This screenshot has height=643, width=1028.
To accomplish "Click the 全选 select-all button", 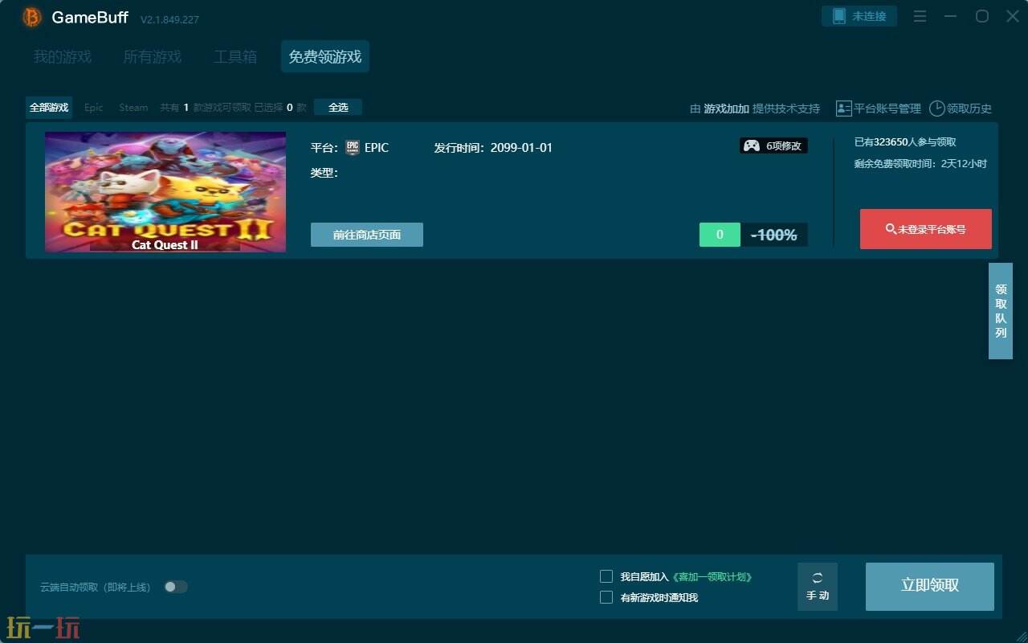I will click(x=338, y=107).
